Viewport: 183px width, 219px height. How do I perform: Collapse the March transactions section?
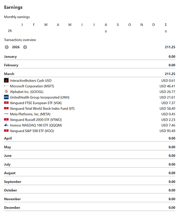(90, 74)
